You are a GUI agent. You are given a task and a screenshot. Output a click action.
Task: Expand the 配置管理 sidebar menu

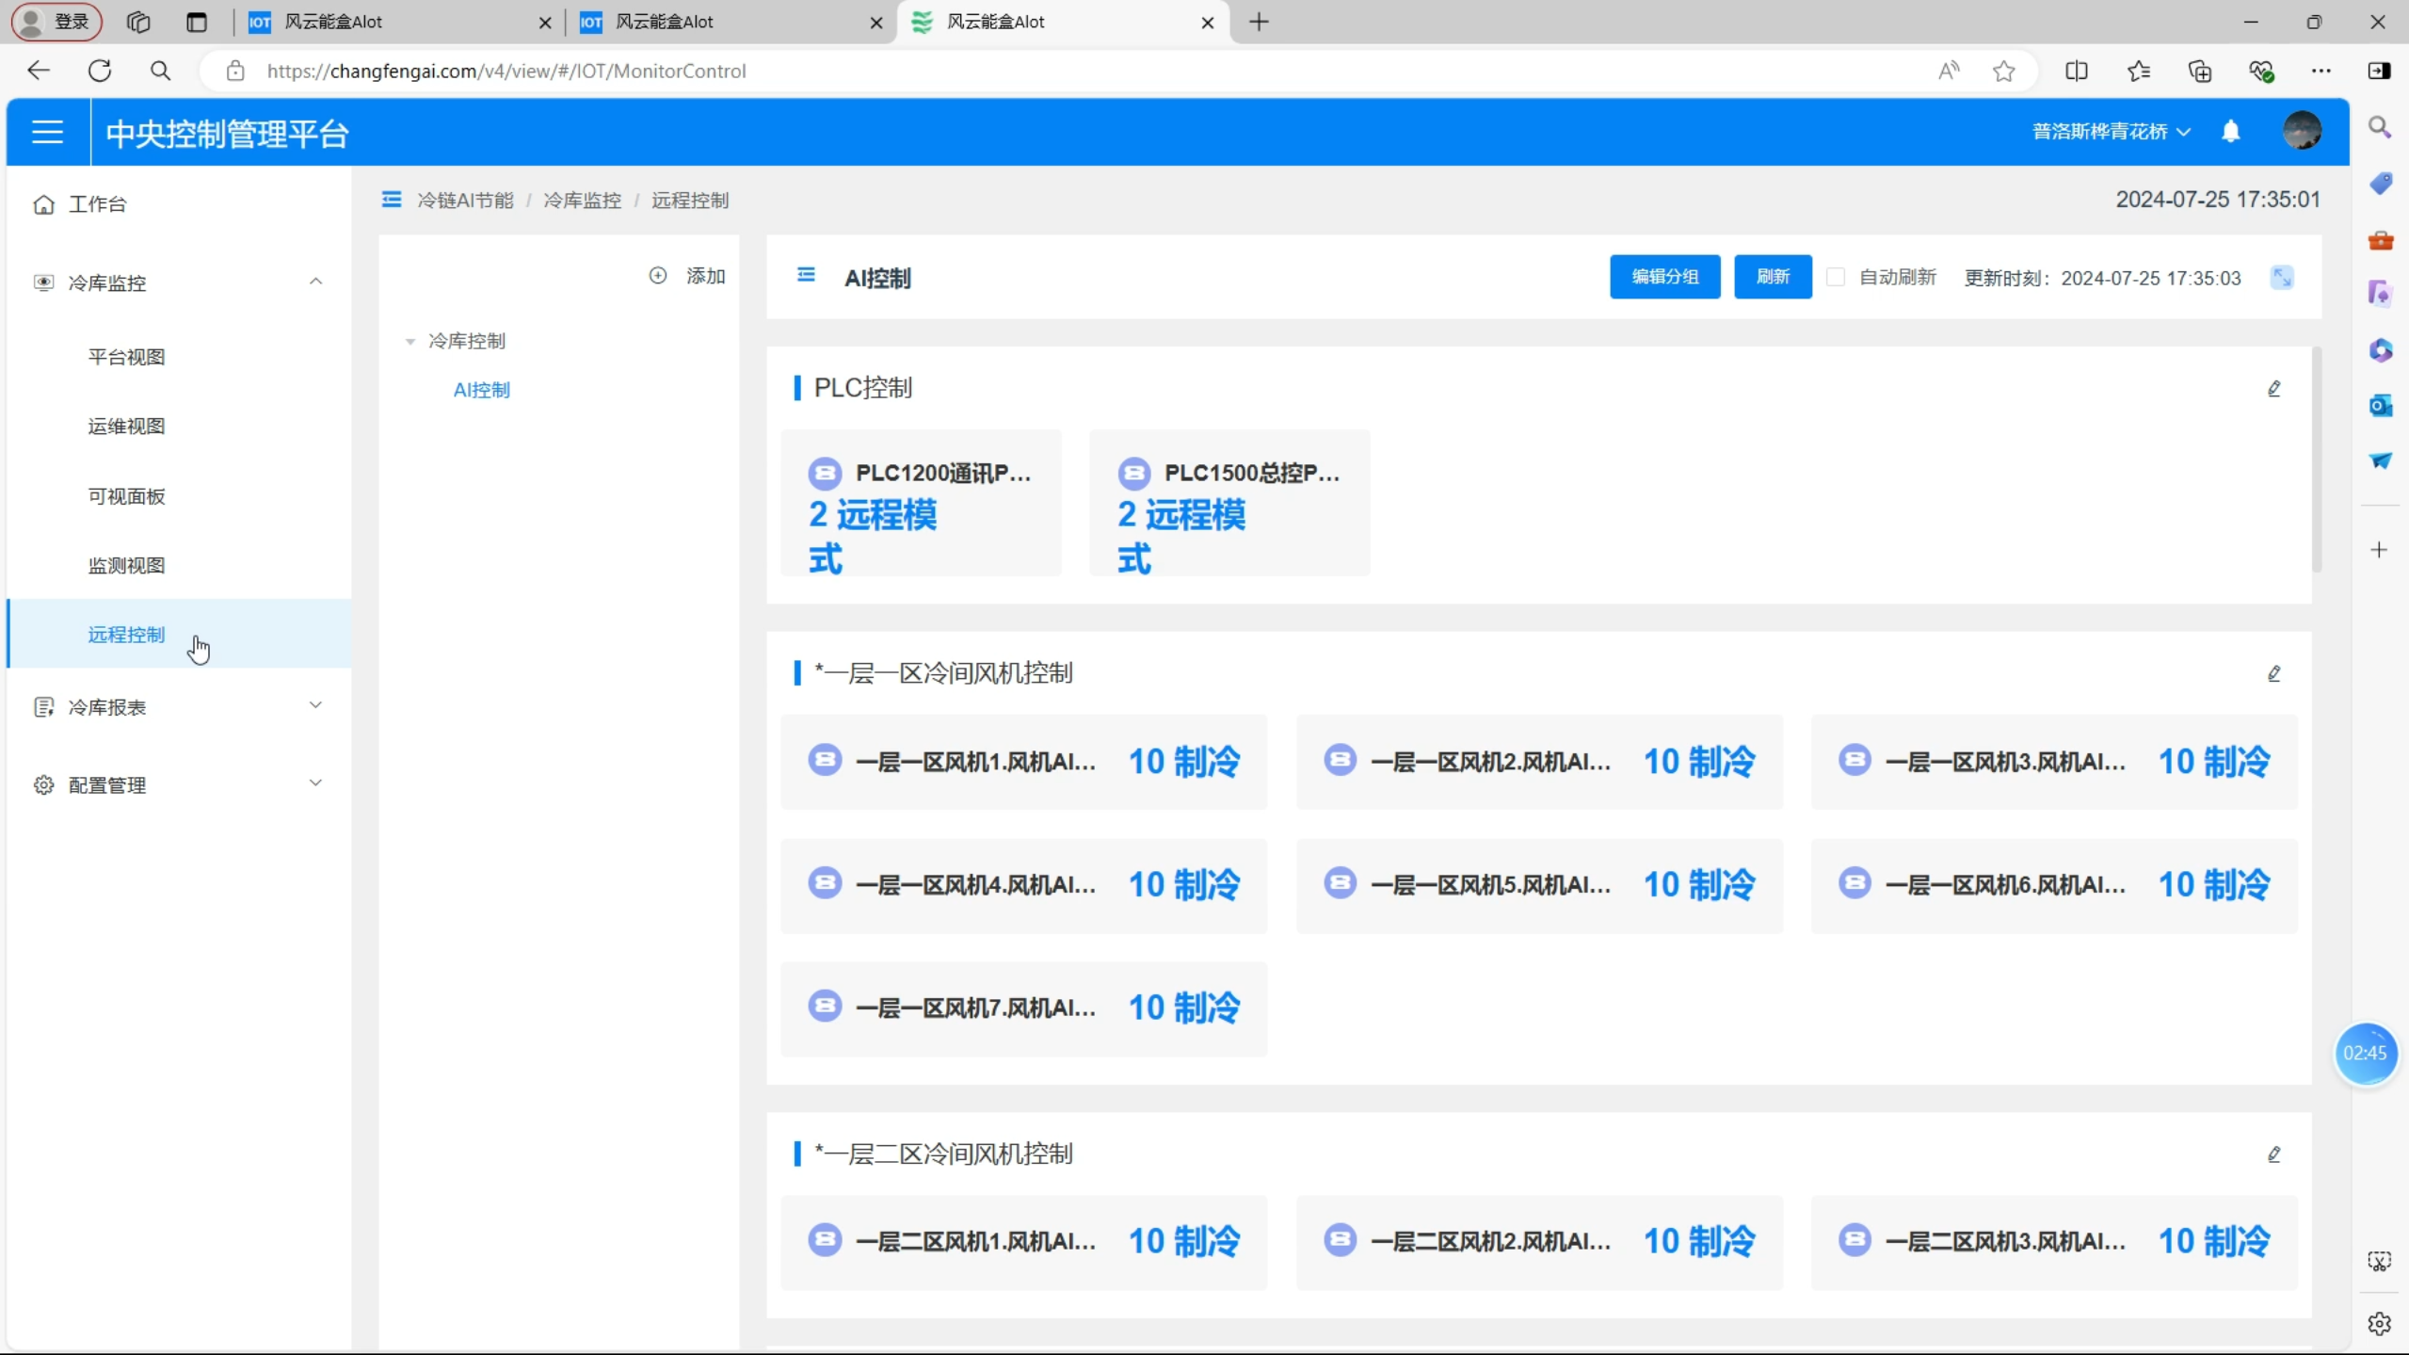pos(315,783)
